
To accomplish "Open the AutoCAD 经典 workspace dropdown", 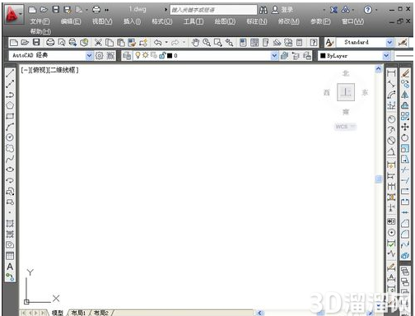I will click(x=89, y=56).
